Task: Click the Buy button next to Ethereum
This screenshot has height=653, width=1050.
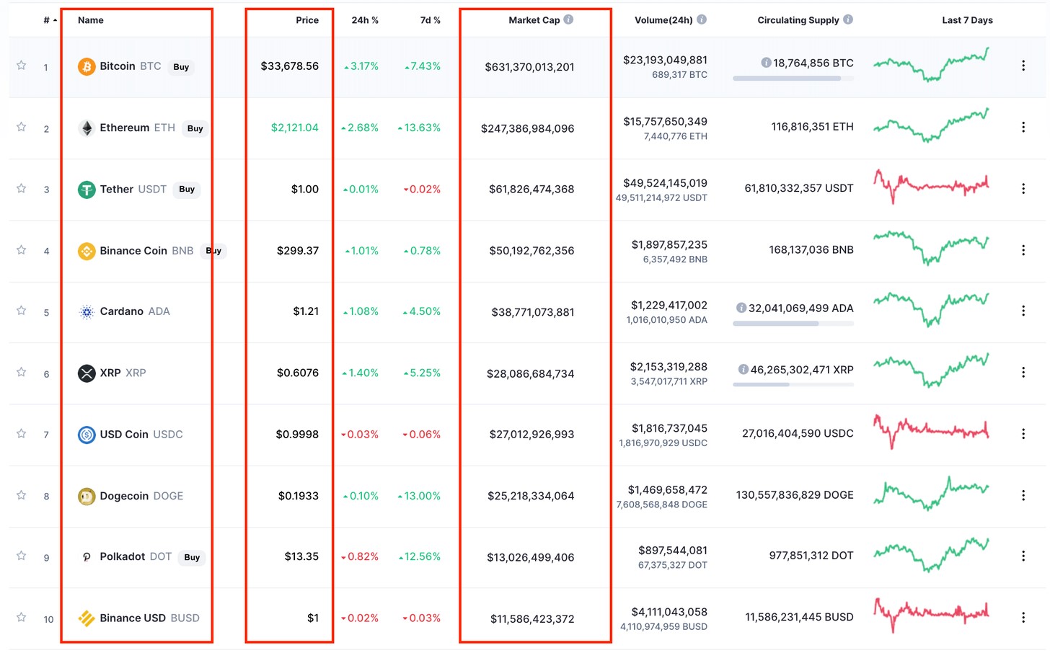Action: point(195,128)
